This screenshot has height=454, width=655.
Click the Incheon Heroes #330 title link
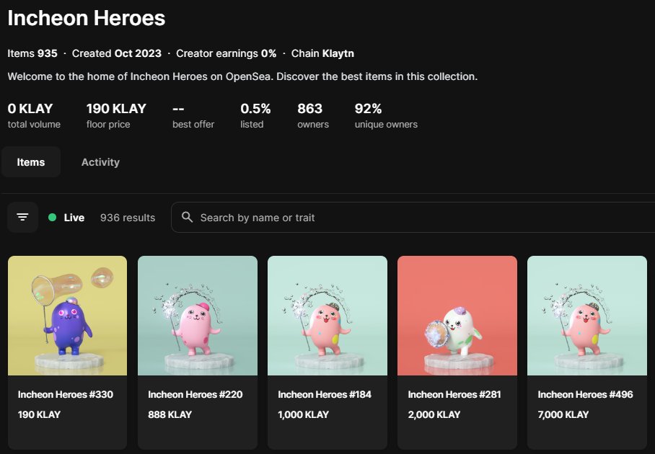pyautogui.click(x=66, y=394)
